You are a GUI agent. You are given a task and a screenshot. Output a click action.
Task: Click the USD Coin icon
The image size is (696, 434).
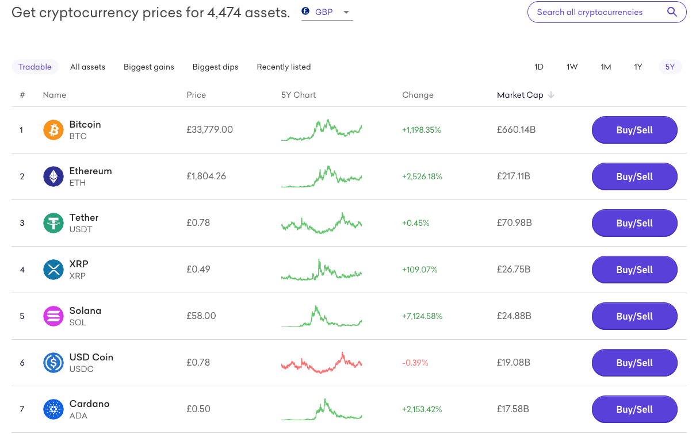(53, 363)
